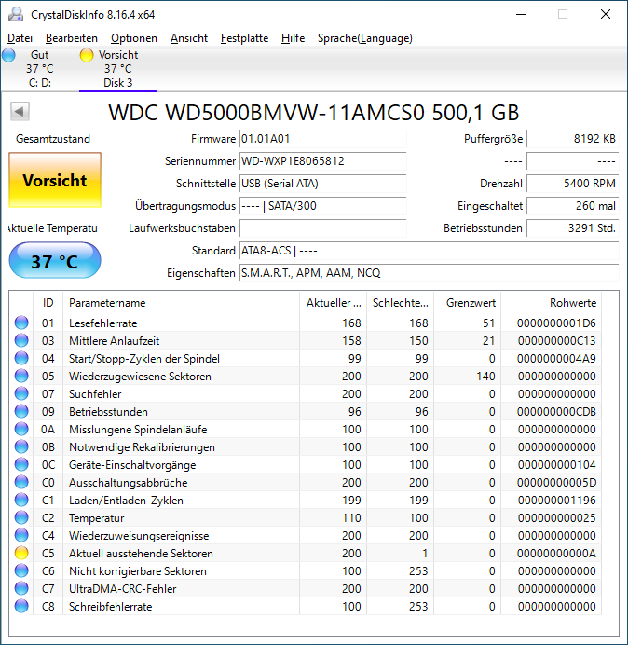This screenshot has height=645, width=628.
Task: Click raw value 000000001196
Action: [x=557, y=501]
